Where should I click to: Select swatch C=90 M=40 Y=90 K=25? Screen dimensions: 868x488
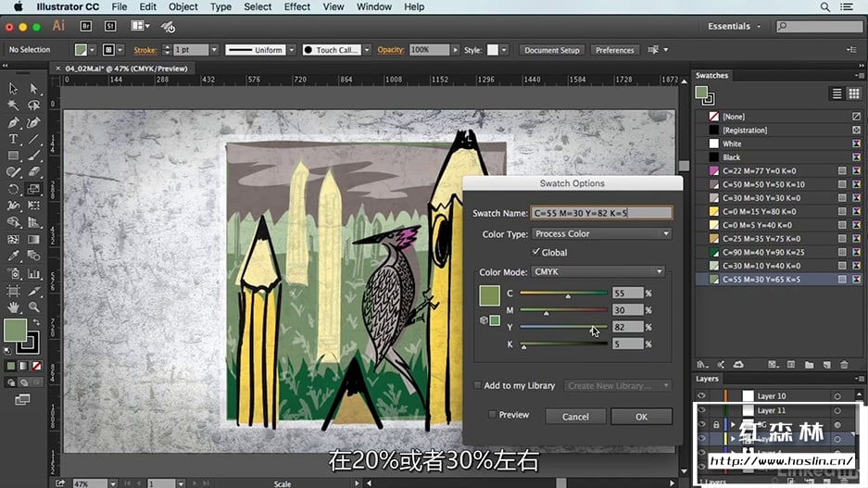[x=778, y=252]
